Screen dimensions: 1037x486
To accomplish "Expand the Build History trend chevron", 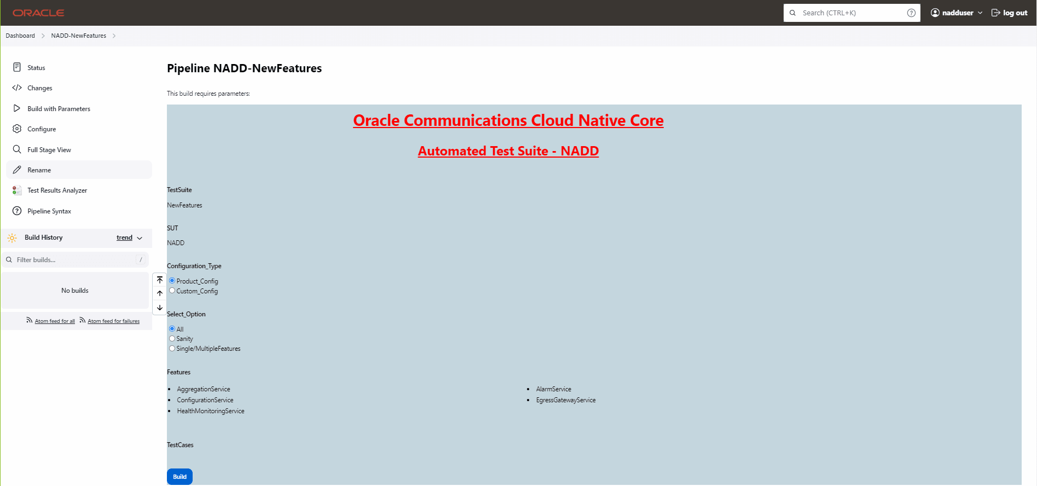I will [140, 238].
